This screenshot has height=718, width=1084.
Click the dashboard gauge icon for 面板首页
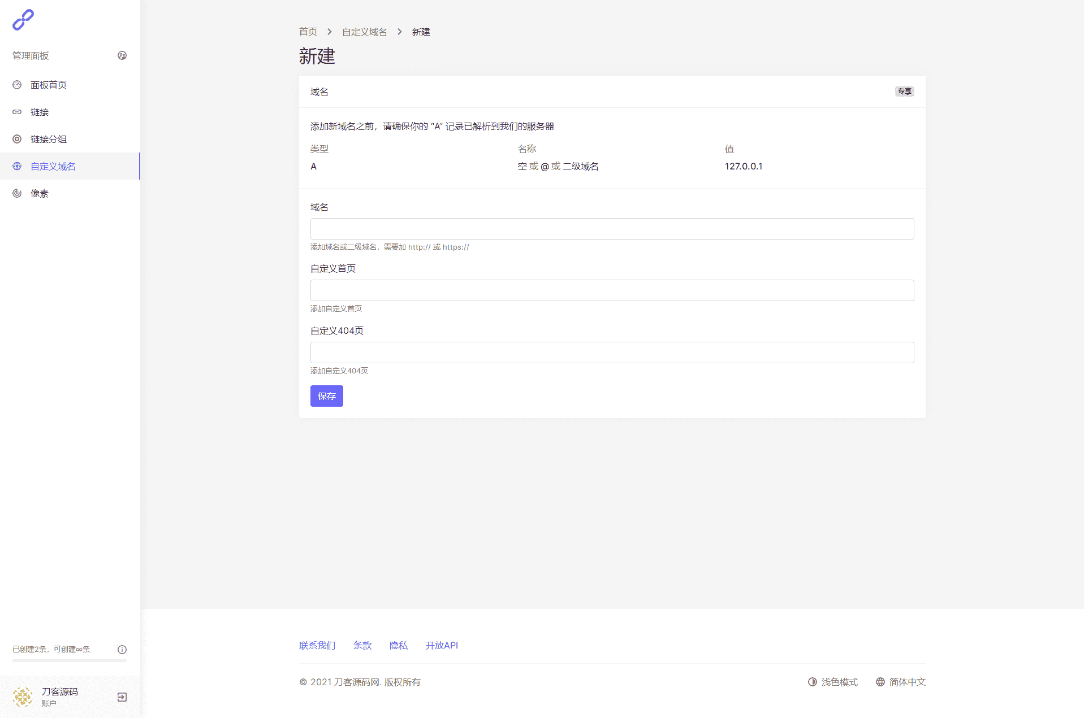tap(17, 85)
